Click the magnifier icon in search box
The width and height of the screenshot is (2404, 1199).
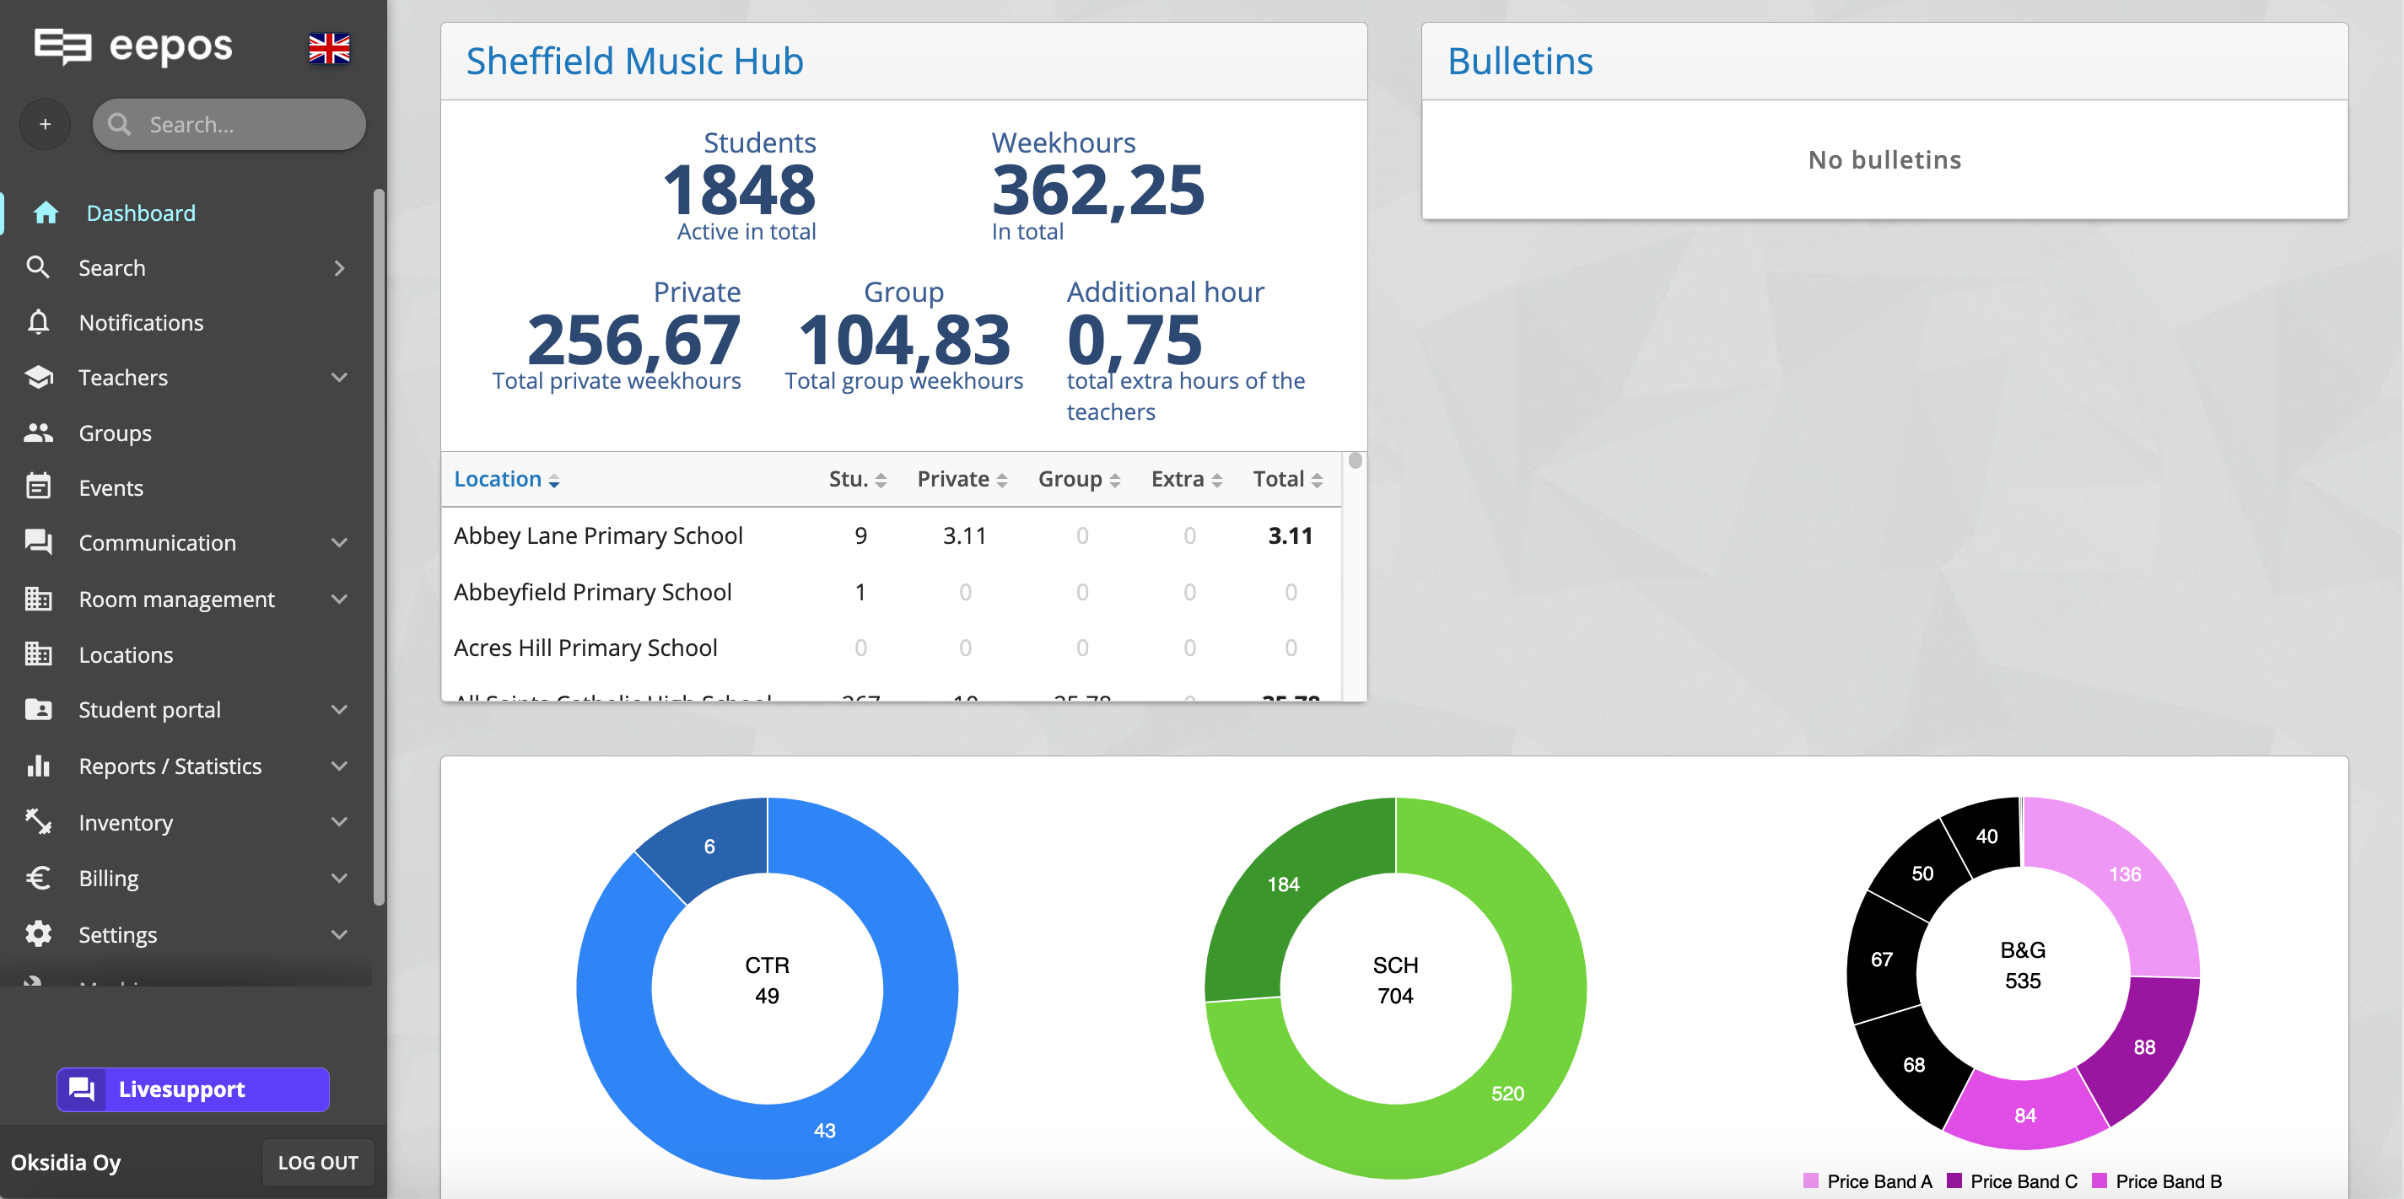click(120, 124)
